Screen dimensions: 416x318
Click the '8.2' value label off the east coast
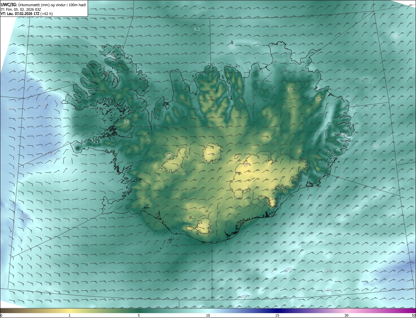376,146
